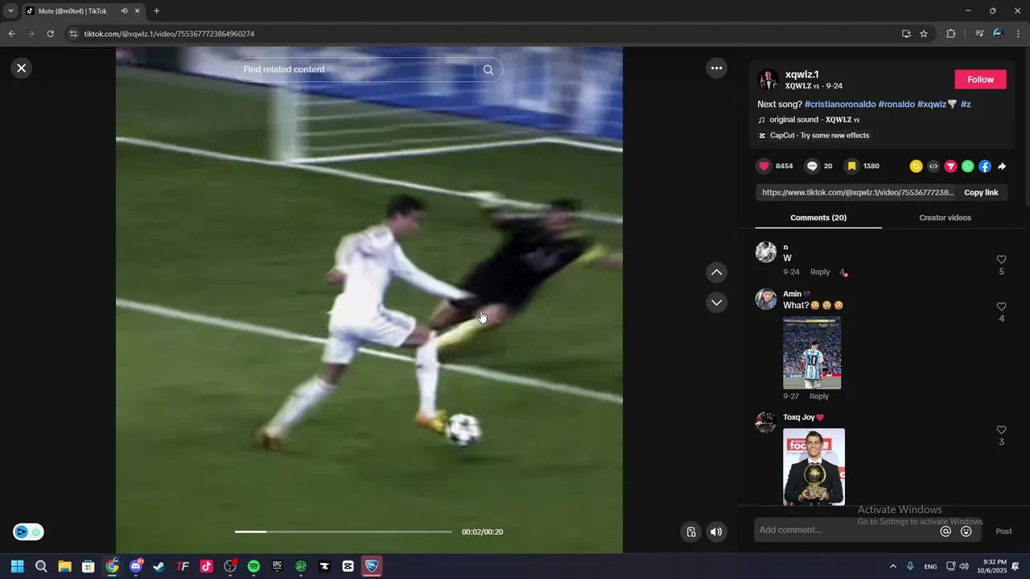Open the ENG language switcher
The width and height of the screenshot is (1030, 579).
[930, 567]
